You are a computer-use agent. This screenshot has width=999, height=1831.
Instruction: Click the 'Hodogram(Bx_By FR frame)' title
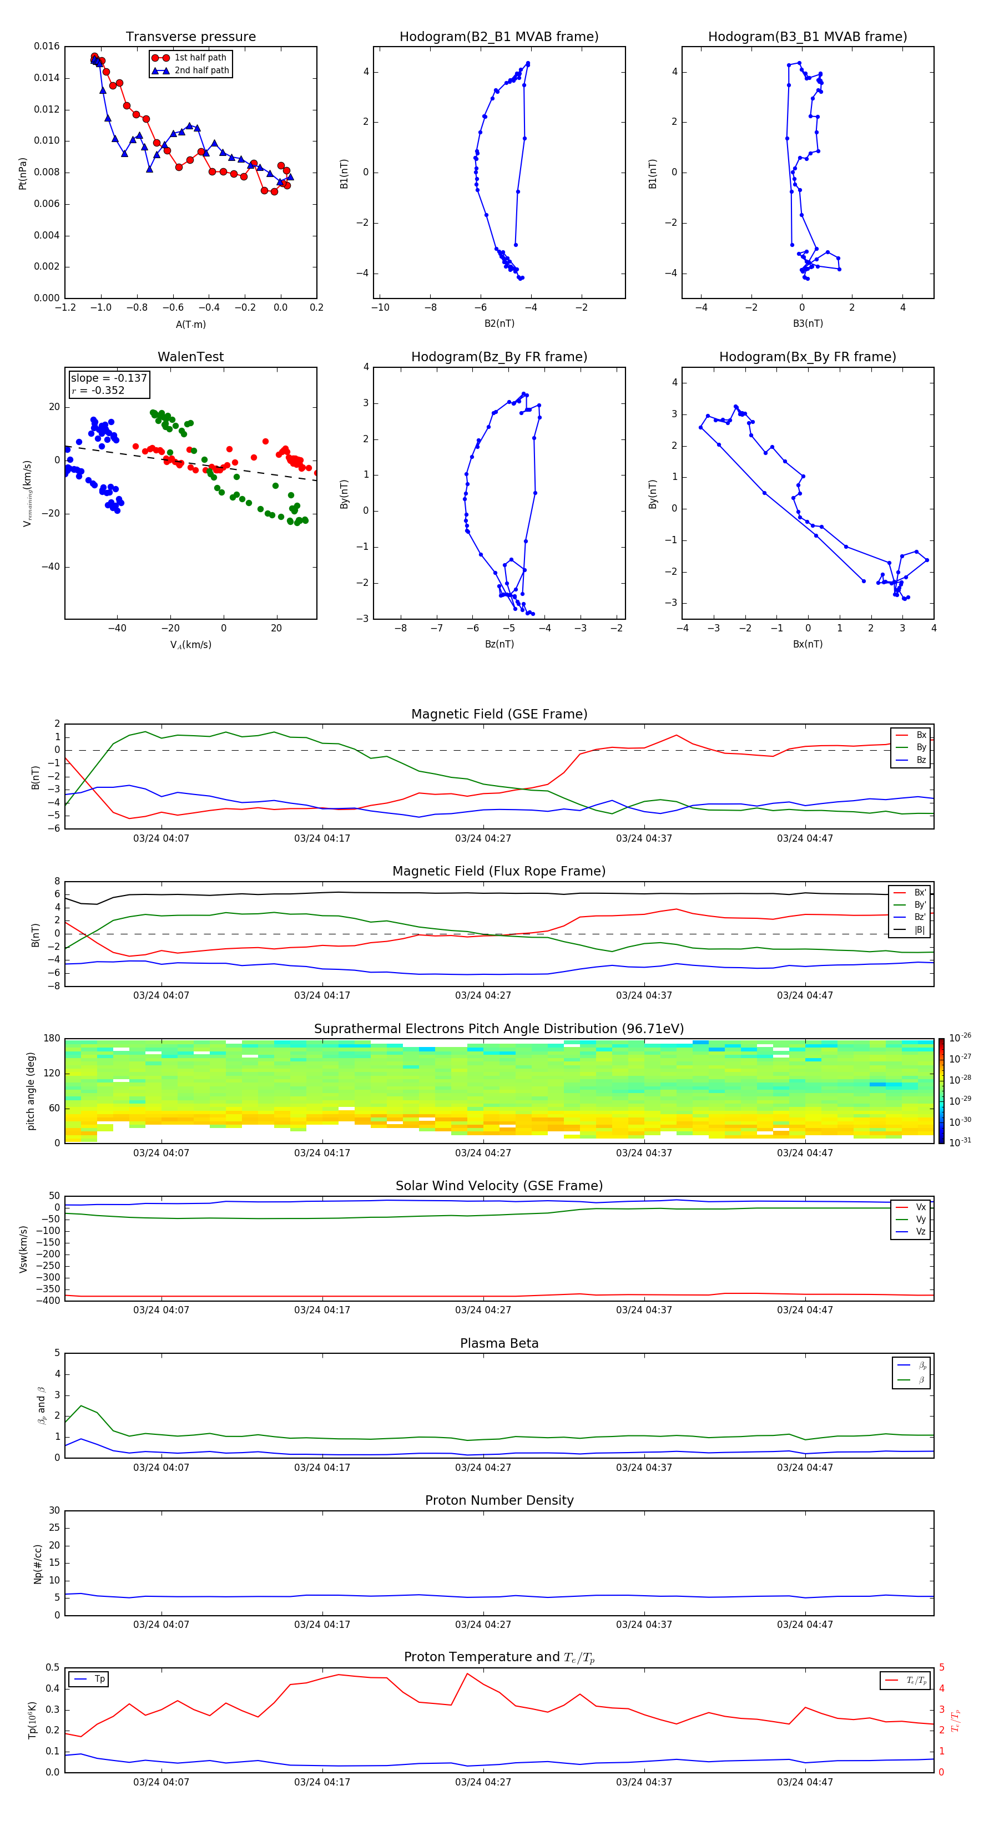pyautogui.click(x=808, y=357)
